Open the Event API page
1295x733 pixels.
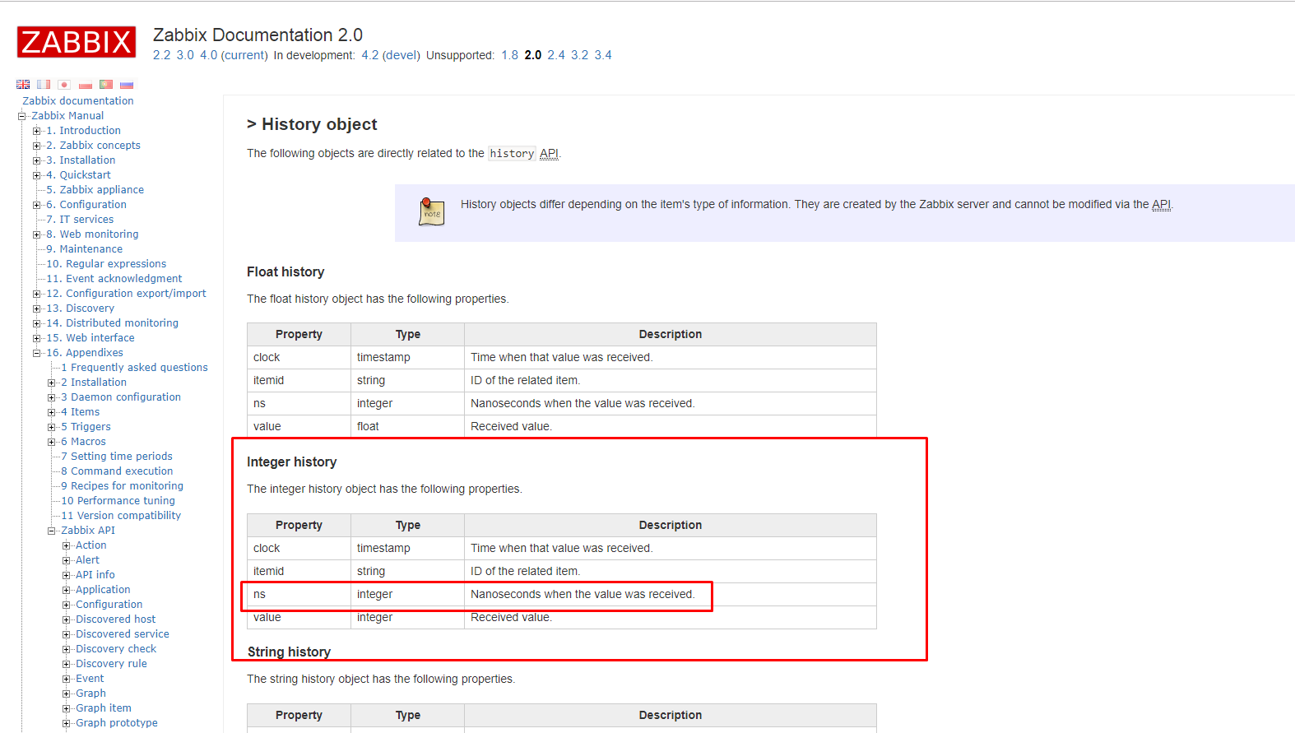tap(90, 679)
